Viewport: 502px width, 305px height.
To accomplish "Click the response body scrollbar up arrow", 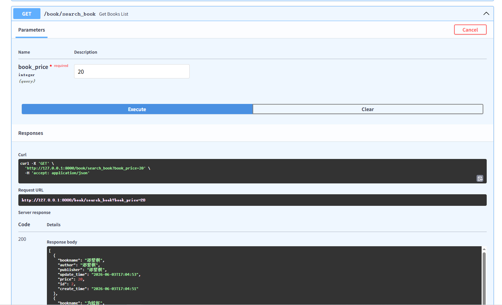I will 484,249.
